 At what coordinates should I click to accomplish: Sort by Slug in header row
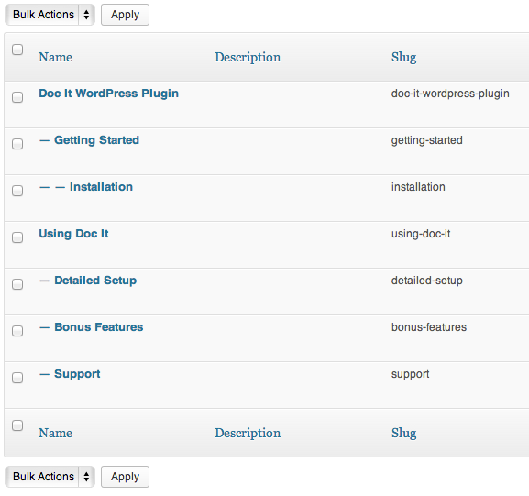click(x=403, y=58)
